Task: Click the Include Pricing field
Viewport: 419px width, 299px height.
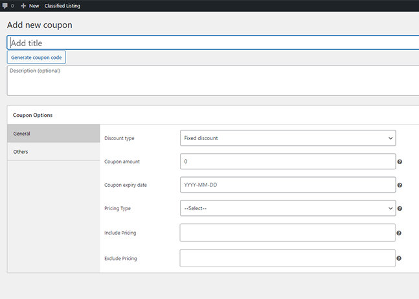Action: tap(288, 233)
